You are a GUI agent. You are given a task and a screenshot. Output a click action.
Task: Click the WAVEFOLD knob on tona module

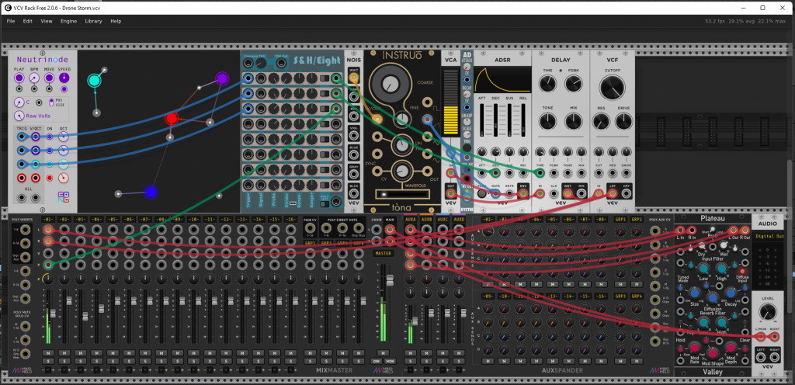click(x=401, y=172)
